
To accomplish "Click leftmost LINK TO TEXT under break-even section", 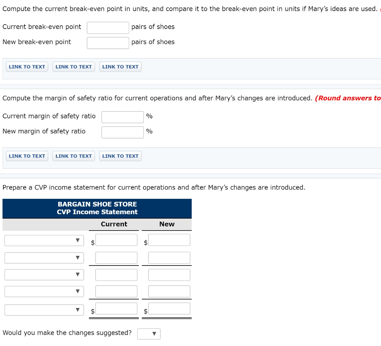I will (x=27, y=67).
